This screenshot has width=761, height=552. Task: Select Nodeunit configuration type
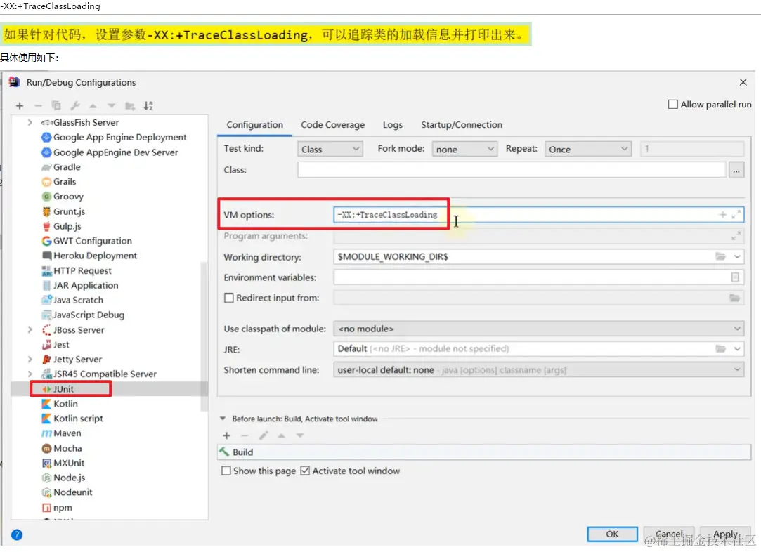click(x=73, y=492)
